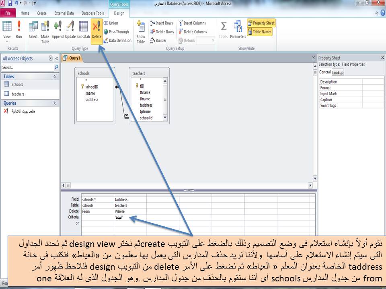Viewport: 386px width, 289px height.
Task: Toggle the Property Sheet visibility
Action: [261, 23]
